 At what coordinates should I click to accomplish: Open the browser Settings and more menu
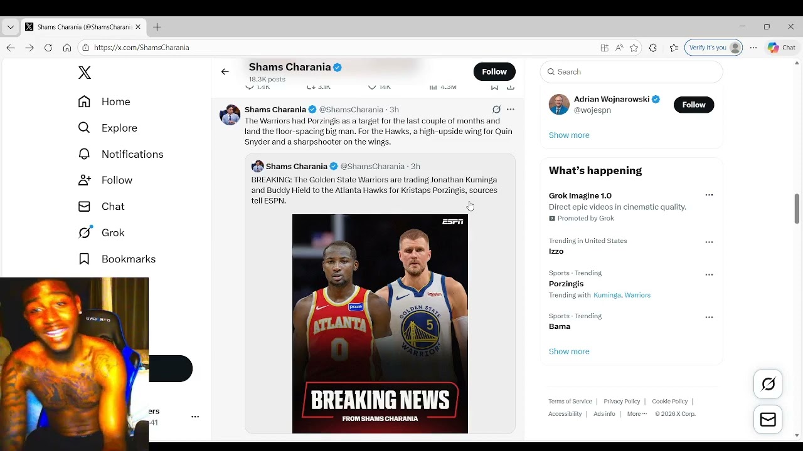pos(753,48)
